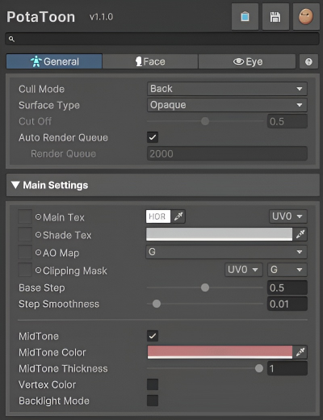Open the Cull Mode dropdown
Image resolution: width=323 pixels, height=420 pixels.
(227, 89)
